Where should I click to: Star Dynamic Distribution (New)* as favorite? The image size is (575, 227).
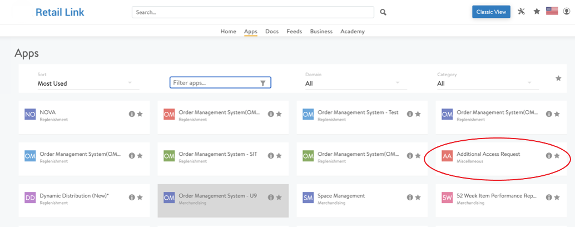140,198
